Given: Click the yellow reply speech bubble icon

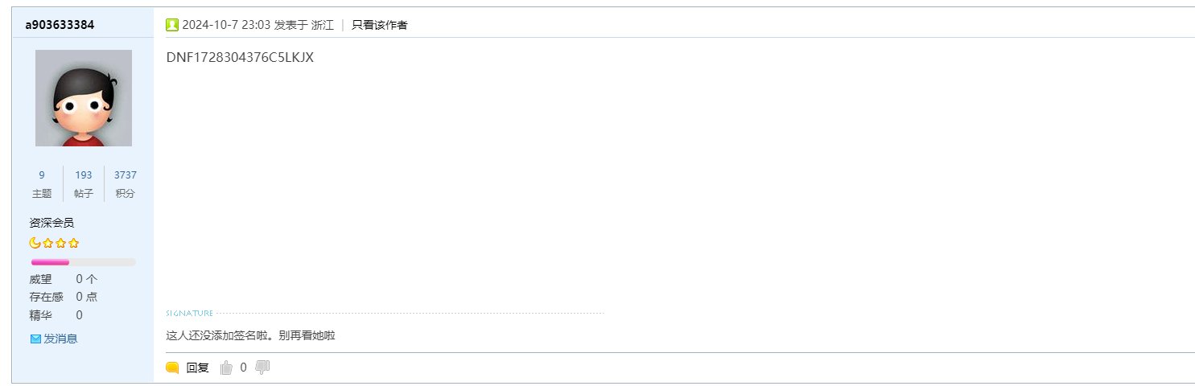Looking at the screenshot, I should (x=172, y=368).
